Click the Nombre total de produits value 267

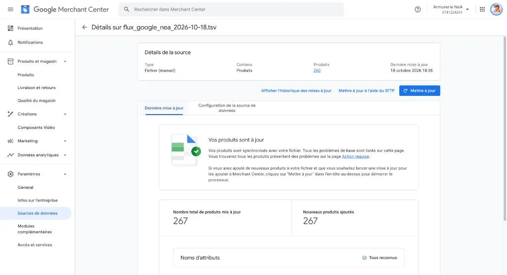pos(180,221)
